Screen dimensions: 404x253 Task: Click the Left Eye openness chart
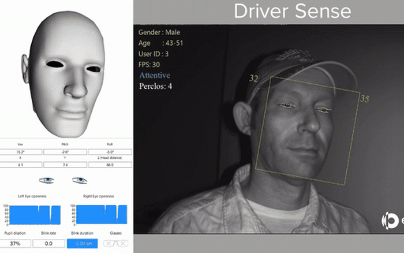pyautogui.click(x=35, y=214)
